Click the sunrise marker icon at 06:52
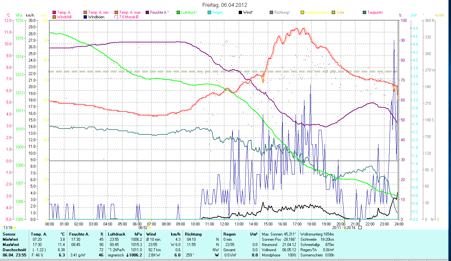 (150, 228)
